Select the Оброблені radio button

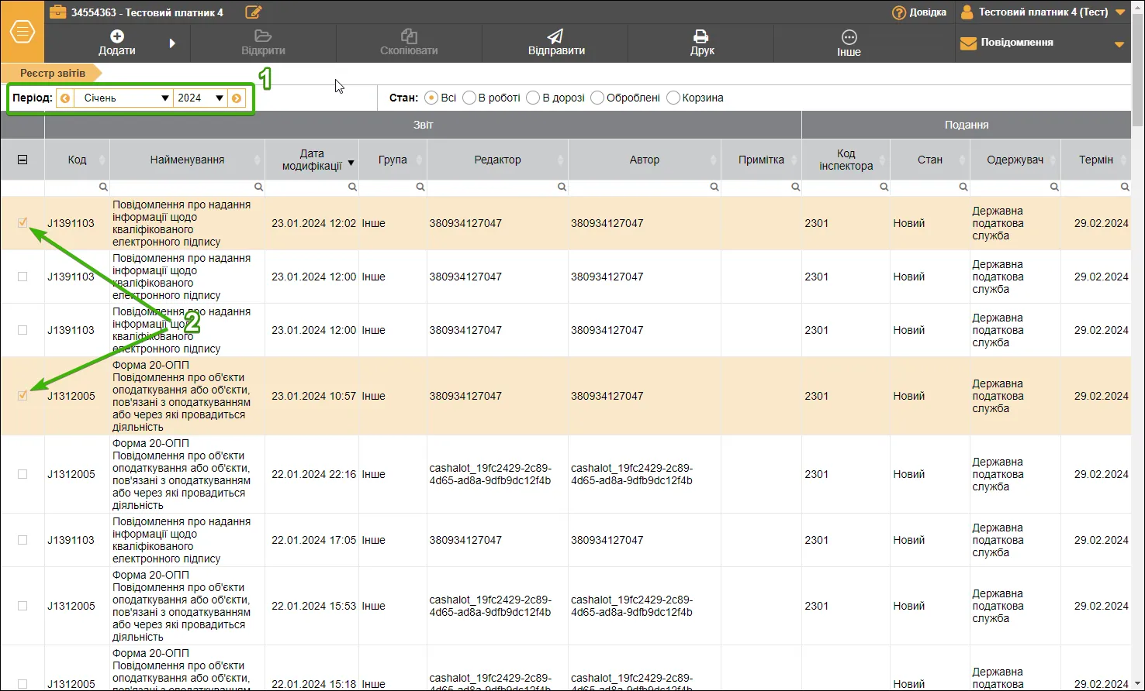point(597,98)
